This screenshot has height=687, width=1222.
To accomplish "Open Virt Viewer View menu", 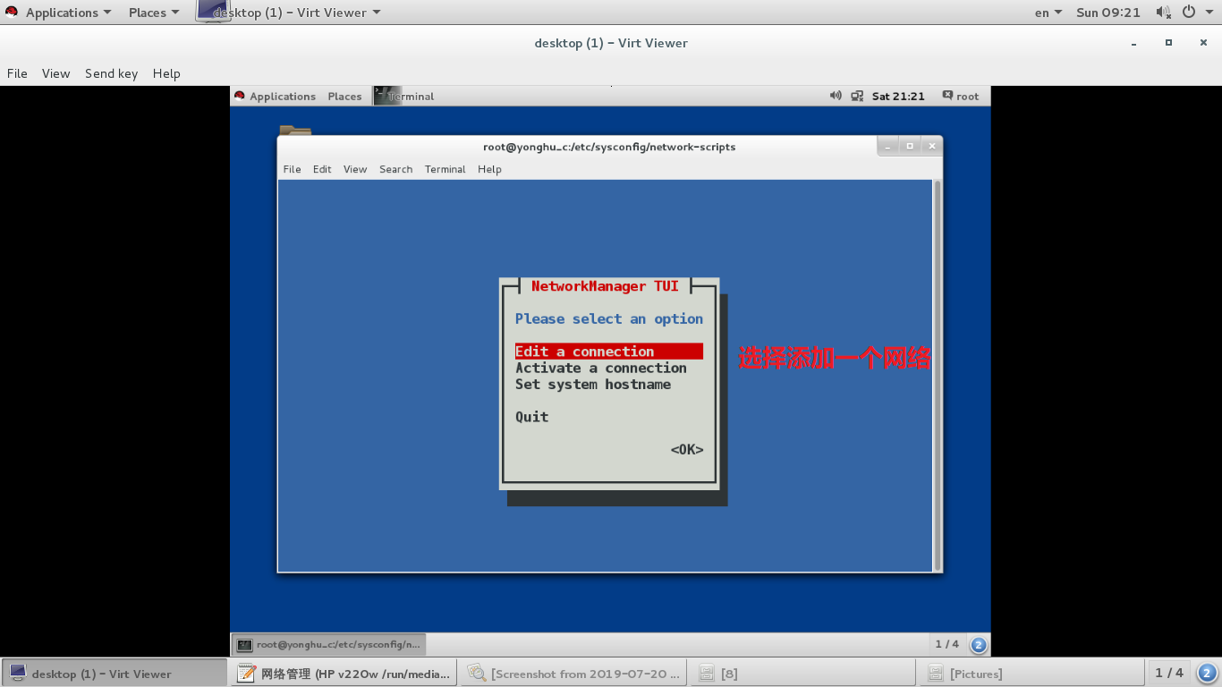I will click(x=55, y=73).
